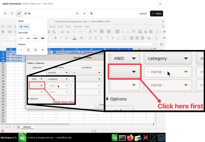
Task: Open the Data menu
Action: 60,27
